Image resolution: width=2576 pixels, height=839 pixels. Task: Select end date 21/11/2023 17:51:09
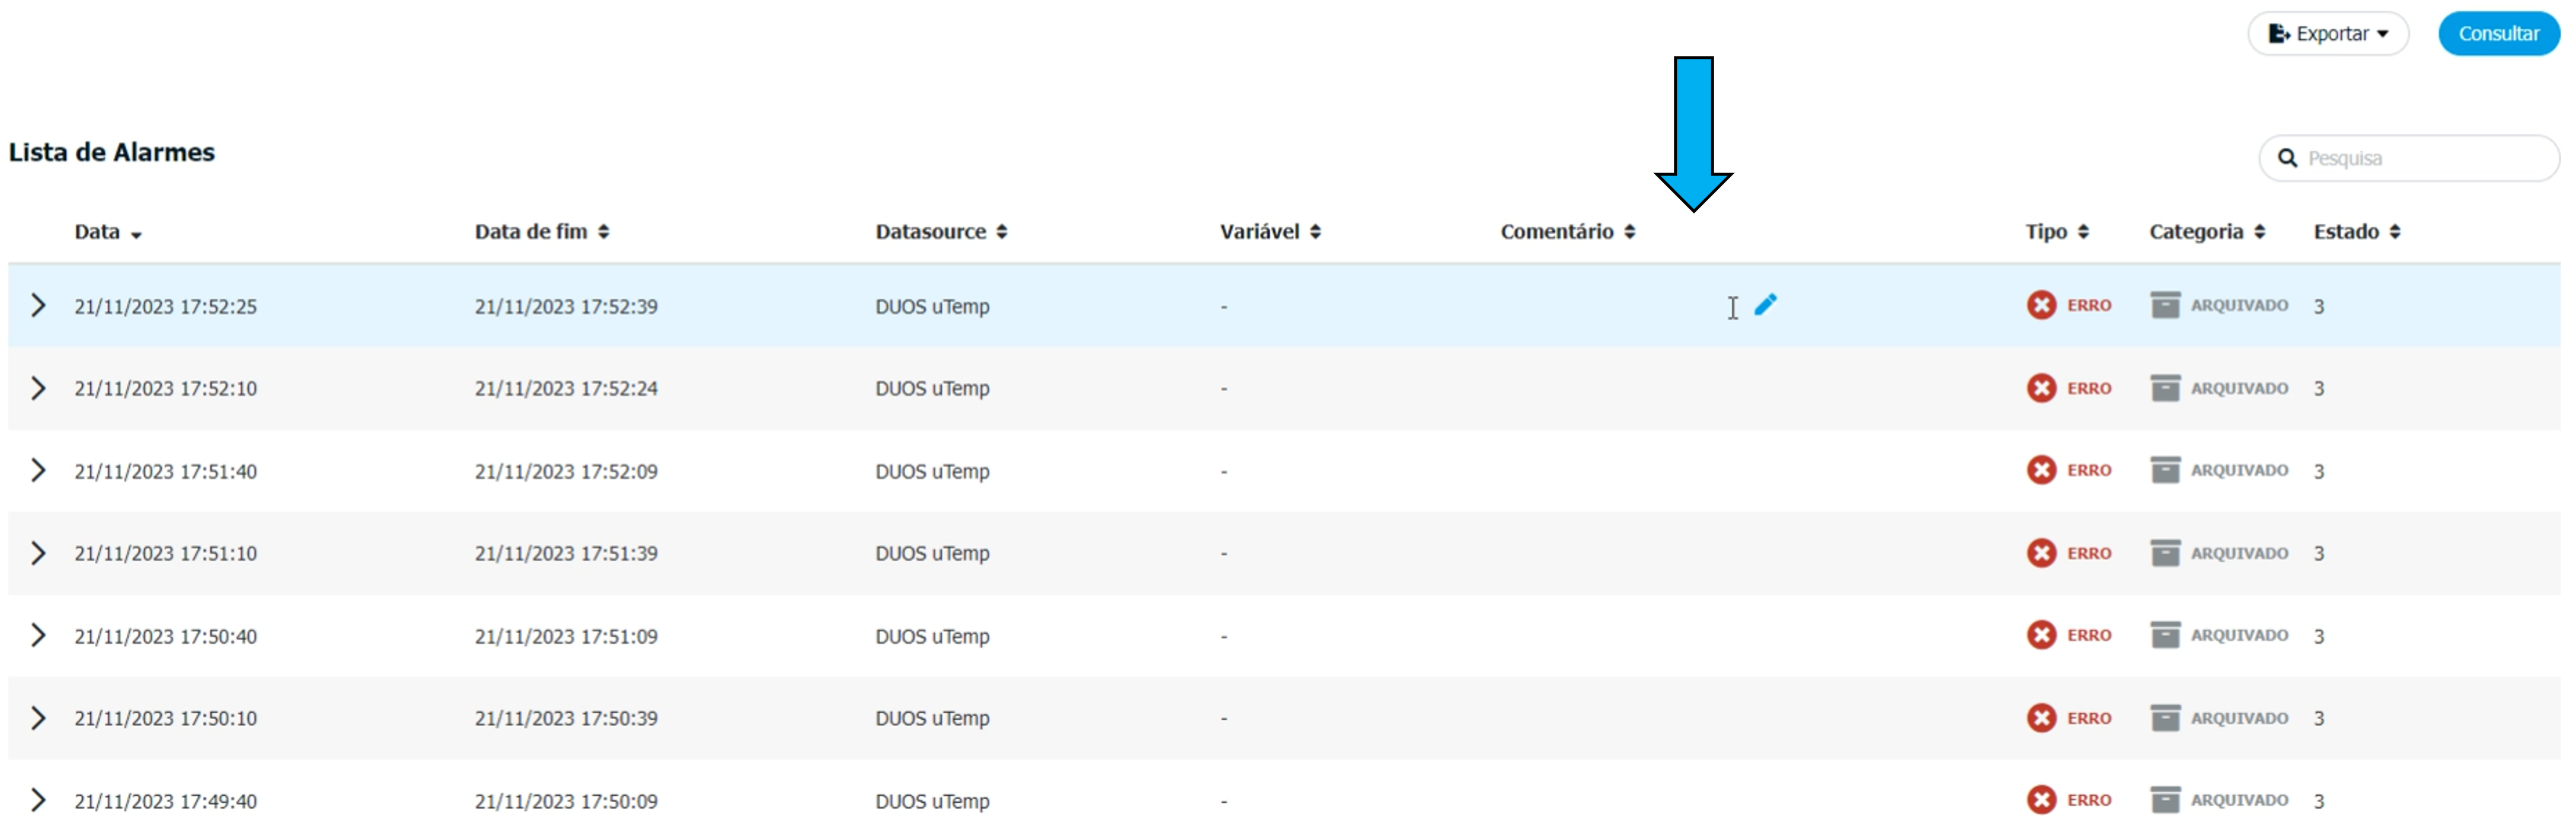pyautogui.click(x=566, y=637)
